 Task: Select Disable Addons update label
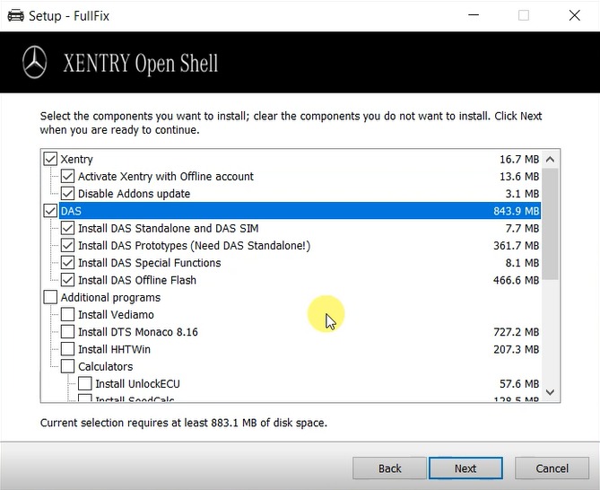[x=134, y=194]
